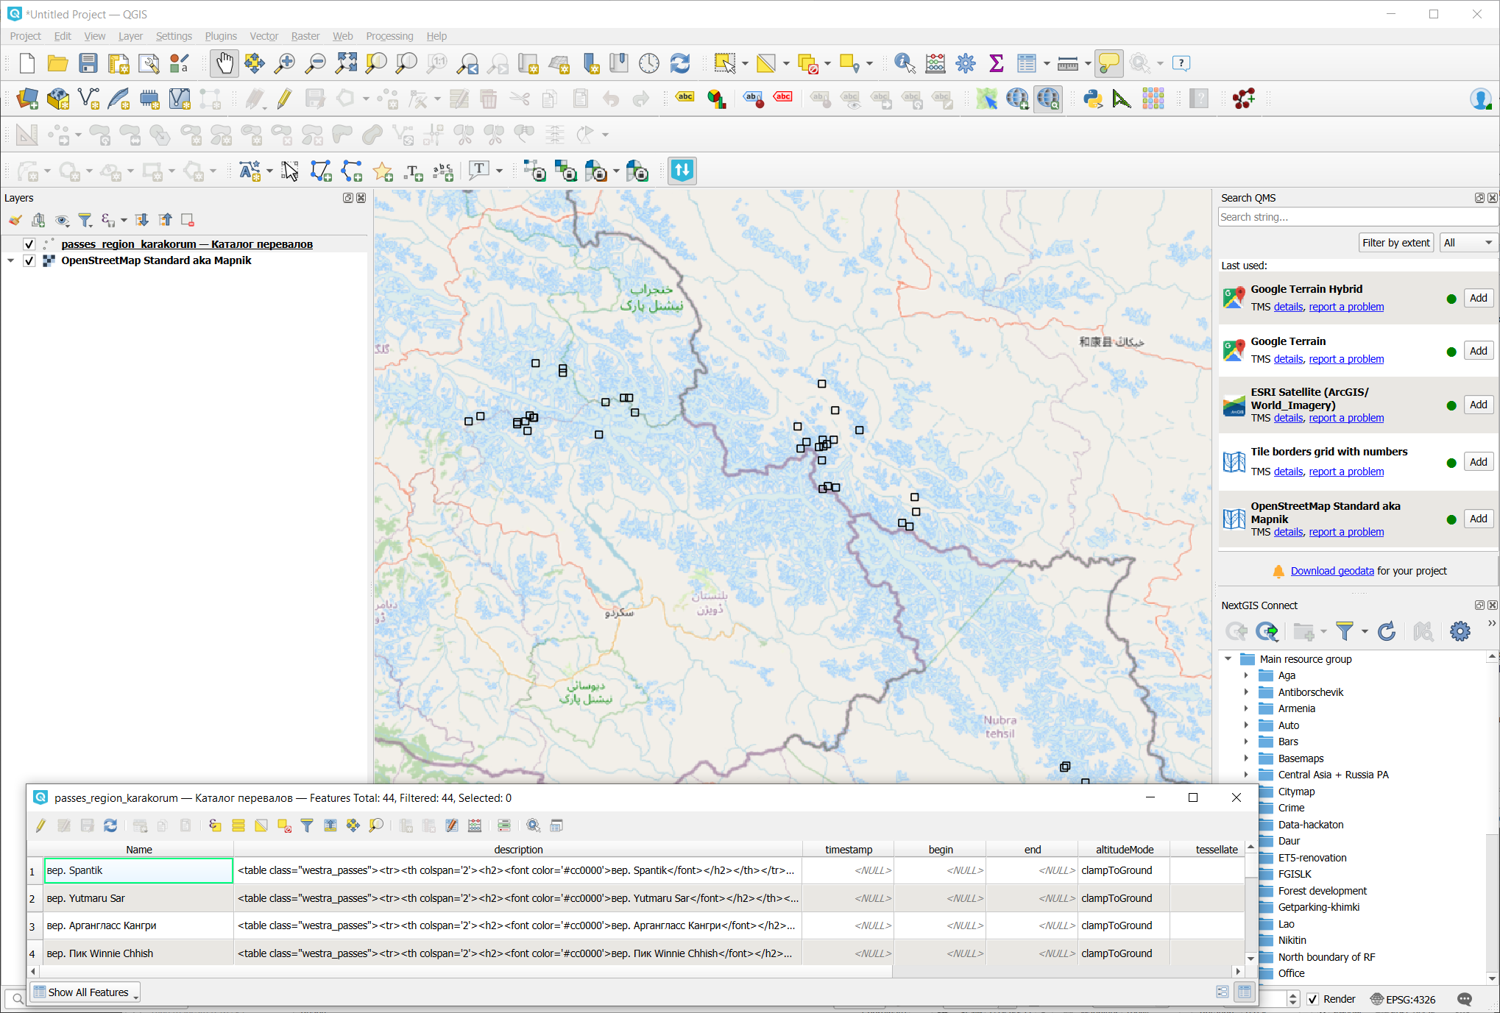
Task: Click attribute table vertical scroll down arrow
Action: click(x=1250, y=958)
